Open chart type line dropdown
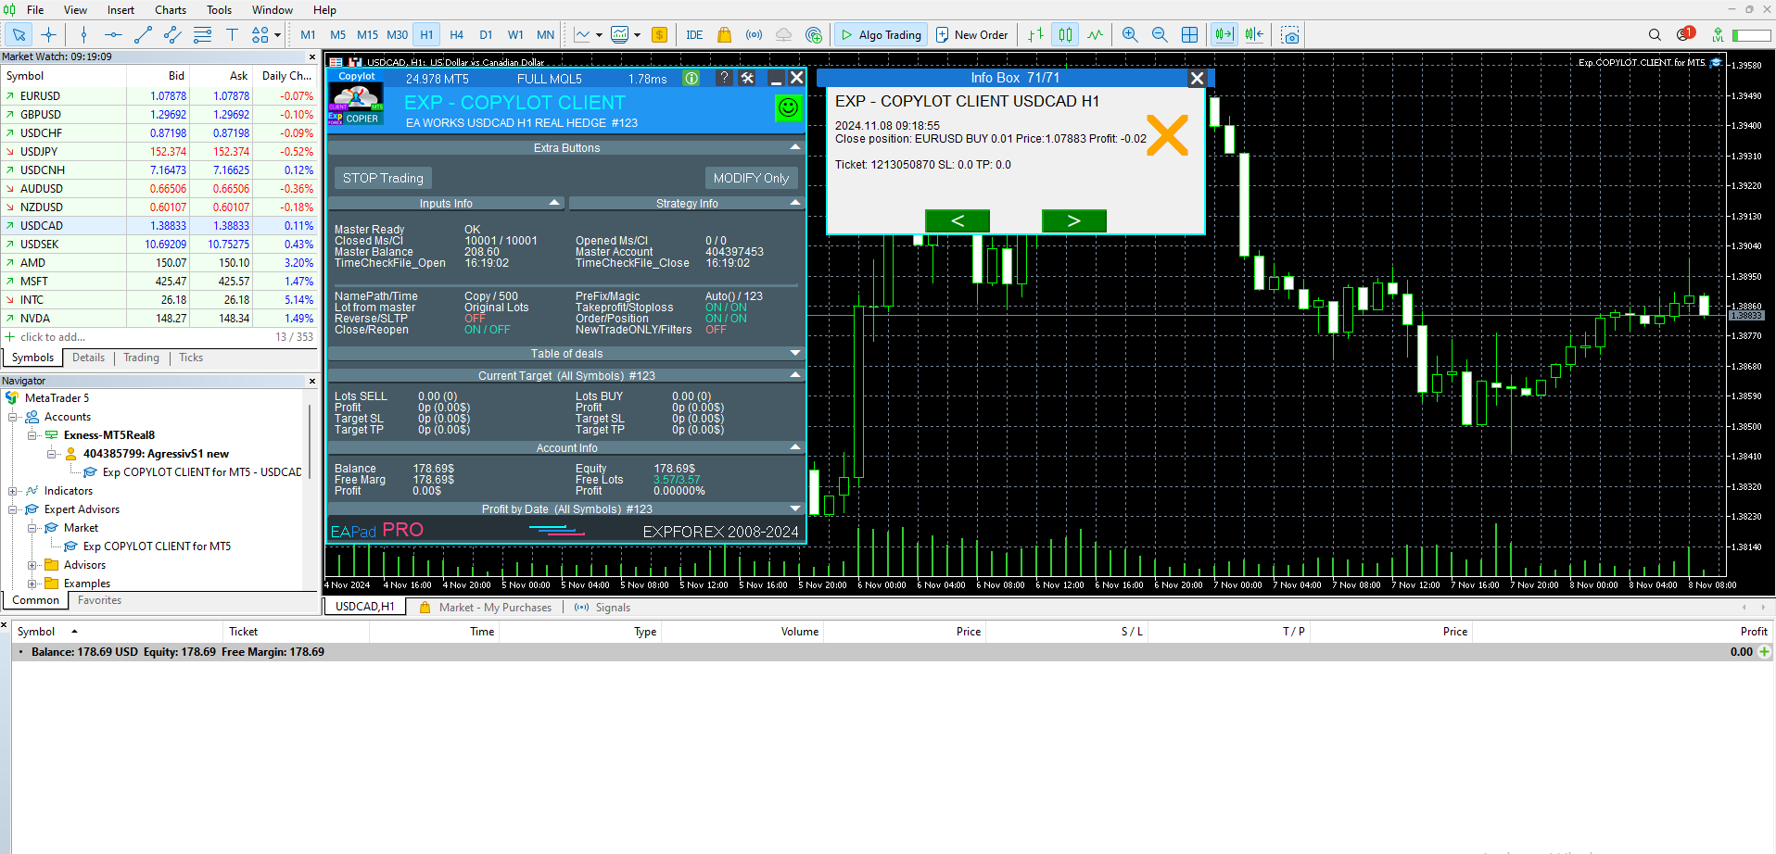Viewport: 1776px width, 854px height. [588, 35]
